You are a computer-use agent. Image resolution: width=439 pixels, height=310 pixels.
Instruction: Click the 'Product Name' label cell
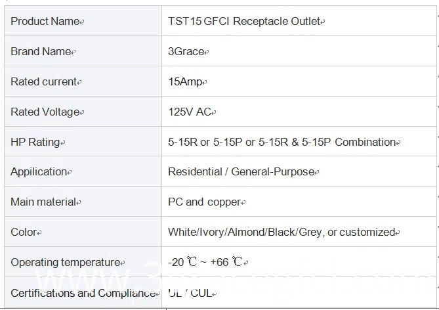45,22
